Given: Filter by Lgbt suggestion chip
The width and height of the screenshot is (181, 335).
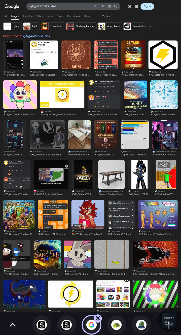Looking at the screenshot, I should coord(31,26).
